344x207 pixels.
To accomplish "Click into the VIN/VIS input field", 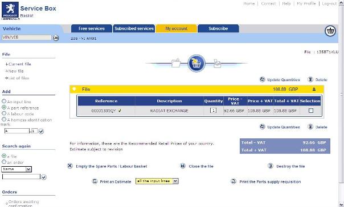I will pyautogui.click(x=27, y=37).
